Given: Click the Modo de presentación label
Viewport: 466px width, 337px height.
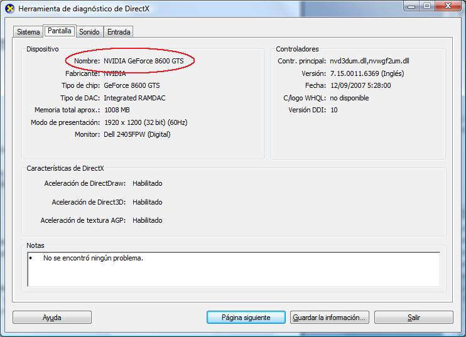Looking at the screenshot, I should coord(65,122).
